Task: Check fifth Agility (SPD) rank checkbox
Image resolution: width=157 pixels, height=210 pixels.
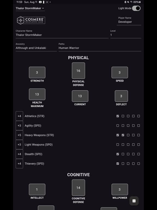Action: [x=138, y=126]
